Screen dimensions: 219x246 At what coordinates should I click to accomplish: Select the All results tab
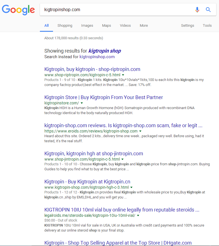pyautogui.click(x=46, y=25)
